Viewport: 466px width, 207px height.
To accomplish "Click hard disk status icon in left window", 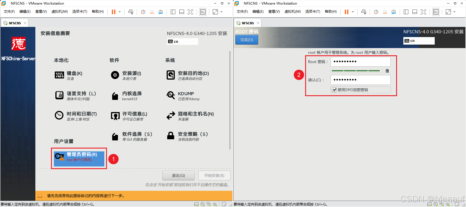I will tap(196, 204).
